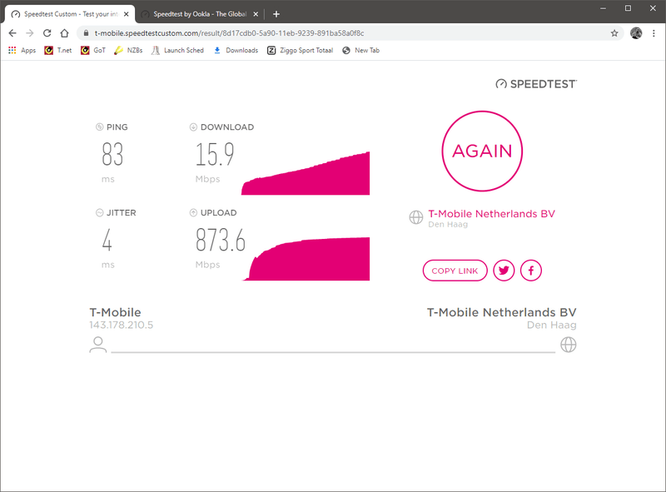Switch to the Speedtest by Ookla tab
Screen dimensions: 666x492
click(200, 14)
